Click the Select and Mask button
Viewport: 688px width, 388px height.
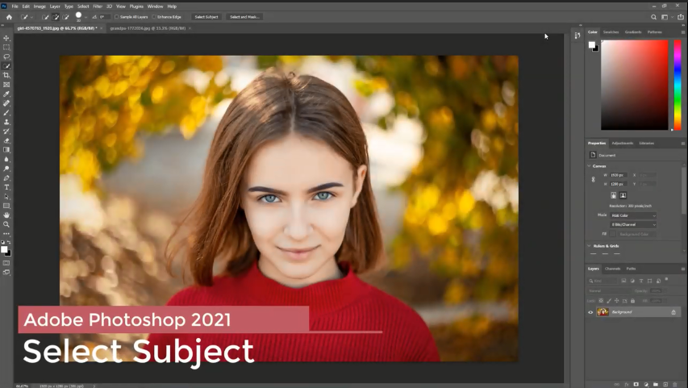[244, 17]
